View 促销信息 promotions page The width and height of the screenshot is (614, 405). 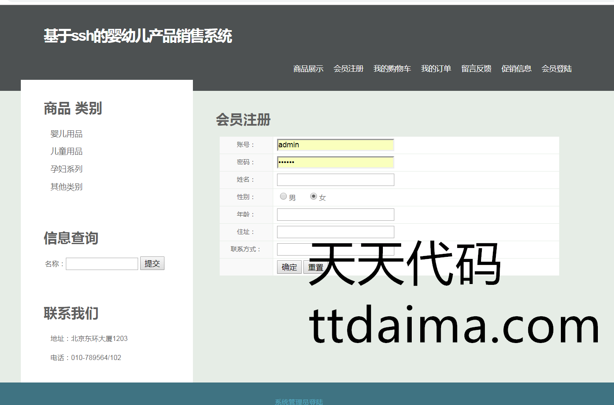[516, 69]
